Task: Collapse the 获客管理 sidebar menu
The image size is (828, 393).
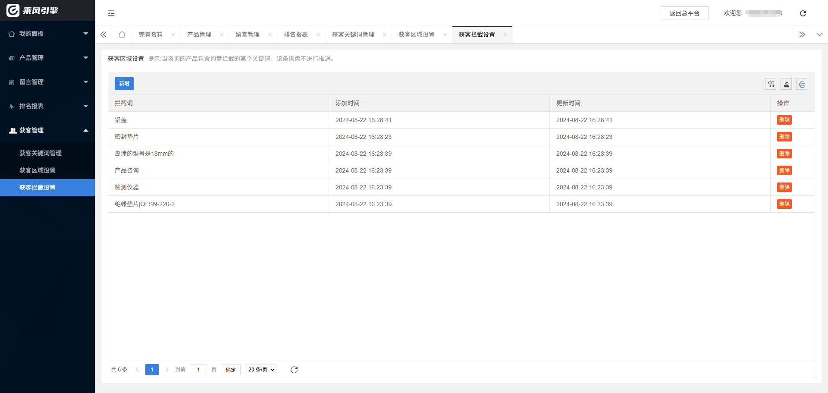Action: click(47, 130)
